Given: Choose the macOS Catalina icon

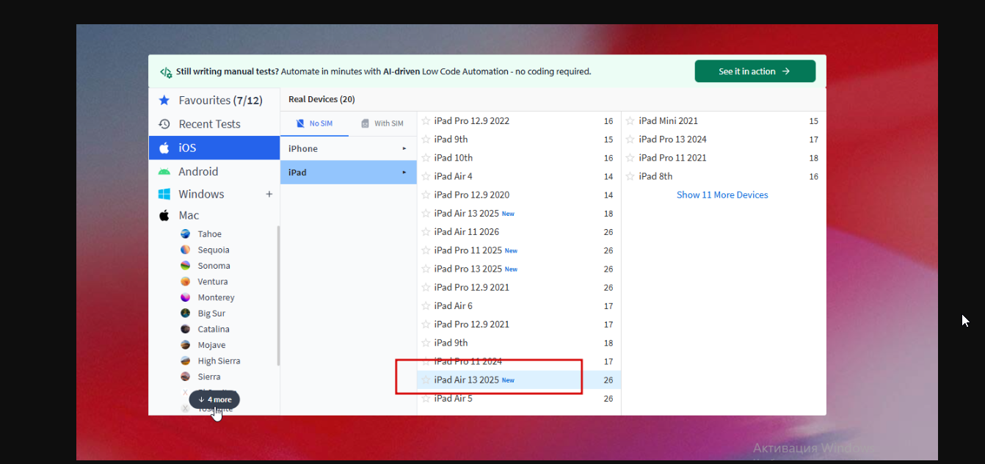Looking at the screenshot, I should 185,329.
